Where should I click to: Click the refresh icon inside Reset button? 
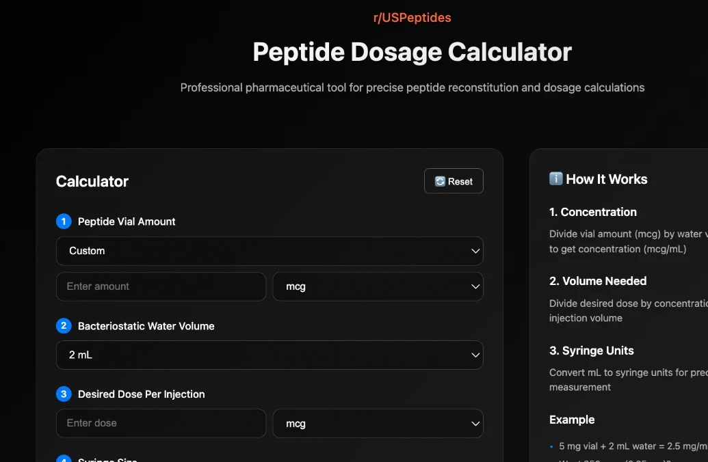tap(440, 182)
